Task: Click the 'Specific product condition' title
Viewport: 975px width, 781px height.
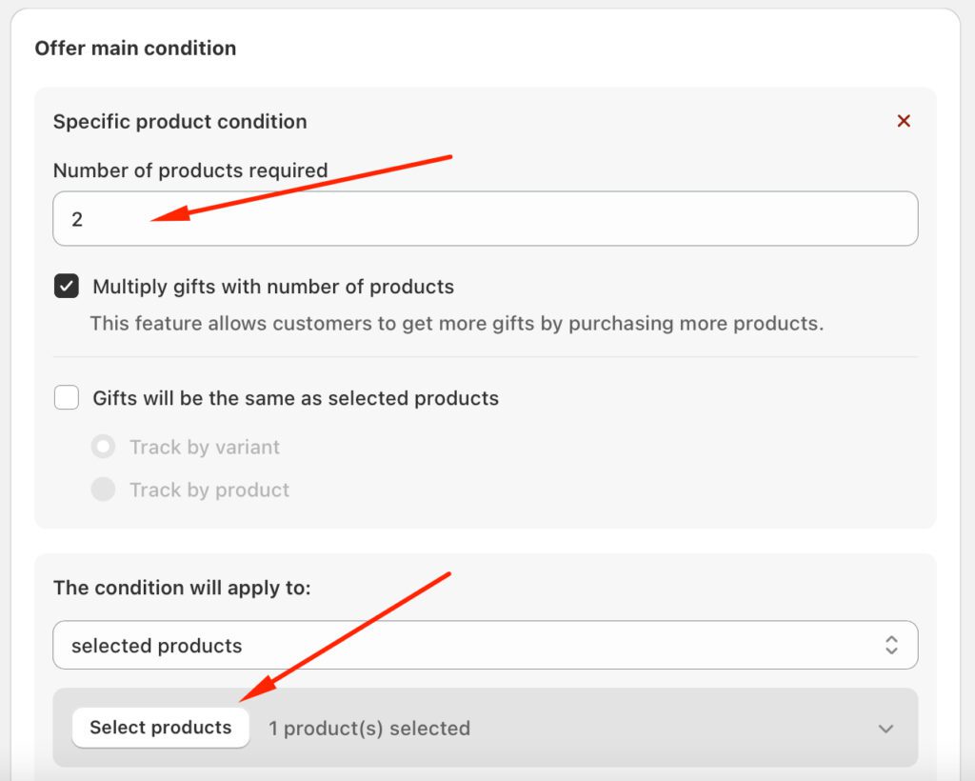Action: click(180, 122)
